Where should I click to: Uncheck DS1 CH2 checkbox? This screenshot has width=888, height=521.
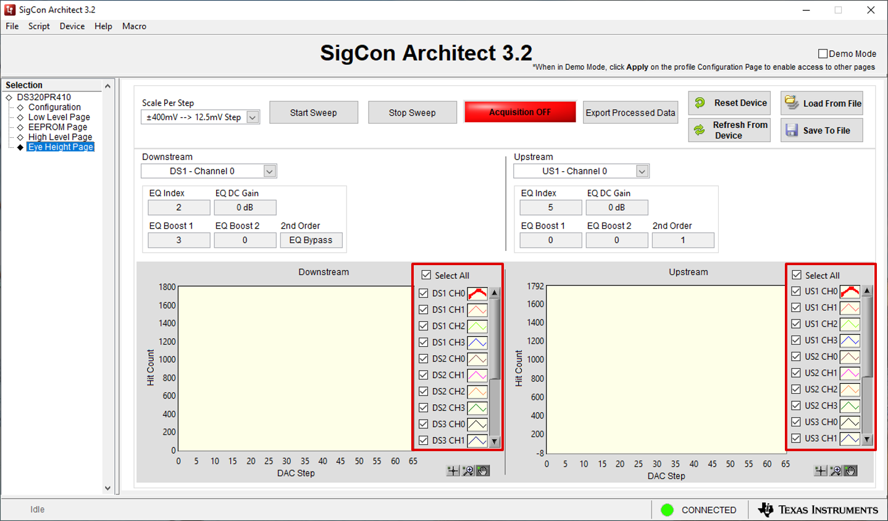click(424, 326)
